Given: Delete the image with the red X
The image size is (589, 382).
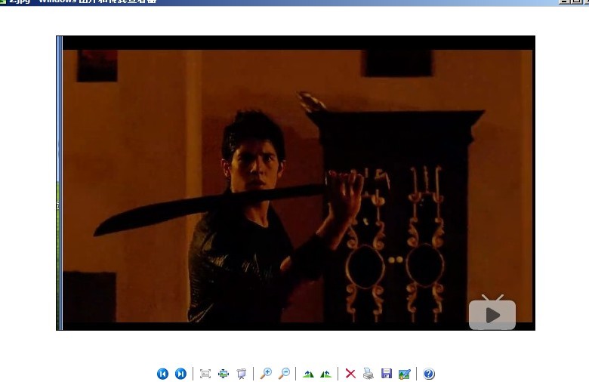Looking at the screenshot, I should point(350,374).
